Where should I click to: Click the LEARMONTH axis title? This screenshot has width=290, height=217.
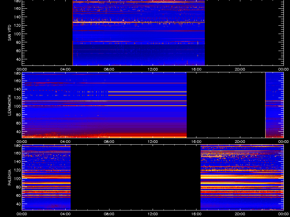(10, 105)
